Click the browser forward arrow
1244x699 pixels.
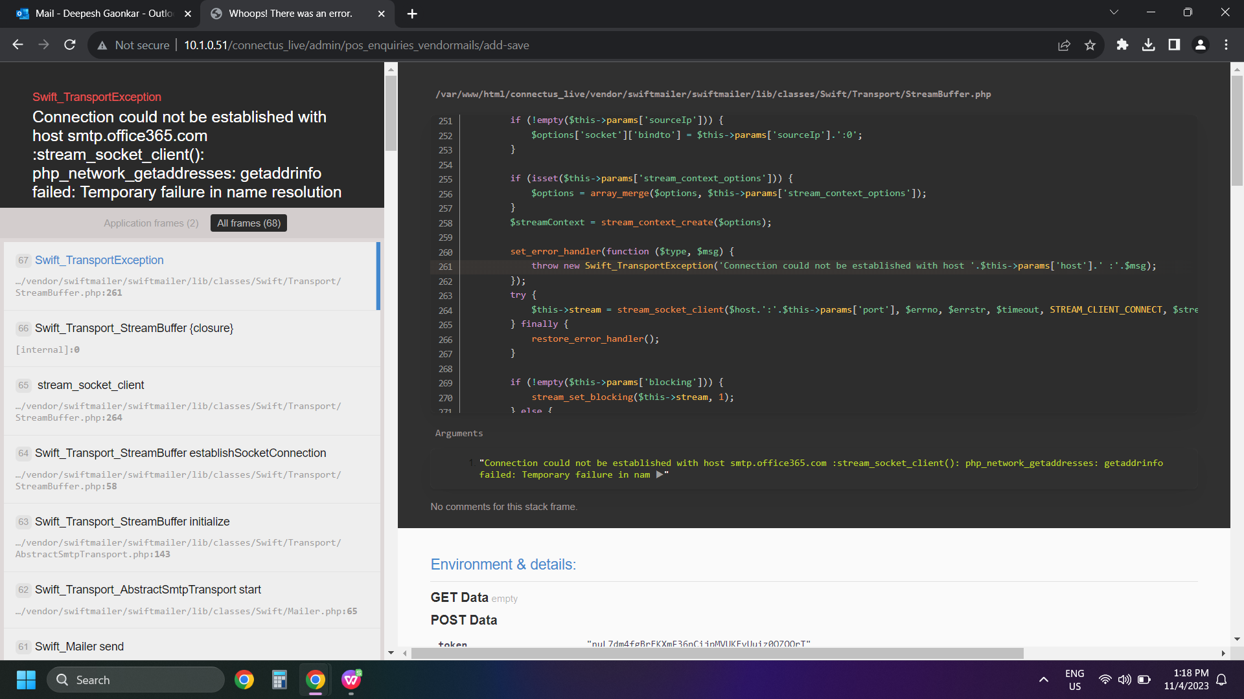43,45
